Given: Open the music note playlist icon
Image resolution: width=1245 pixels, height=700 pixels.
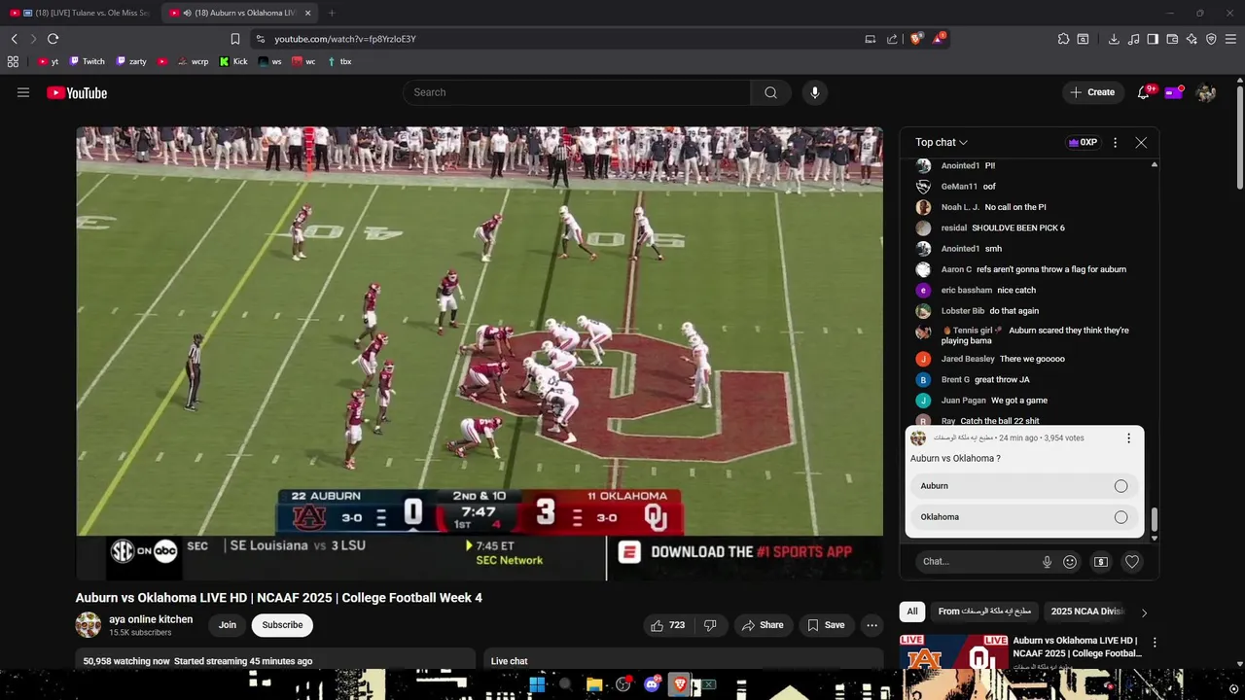Looking at the screenshot, I should click(1133, 39).
